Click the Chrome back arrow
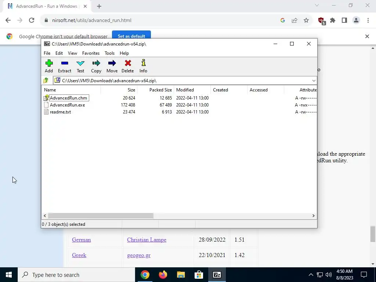376x282 pixels. (8, 21)
